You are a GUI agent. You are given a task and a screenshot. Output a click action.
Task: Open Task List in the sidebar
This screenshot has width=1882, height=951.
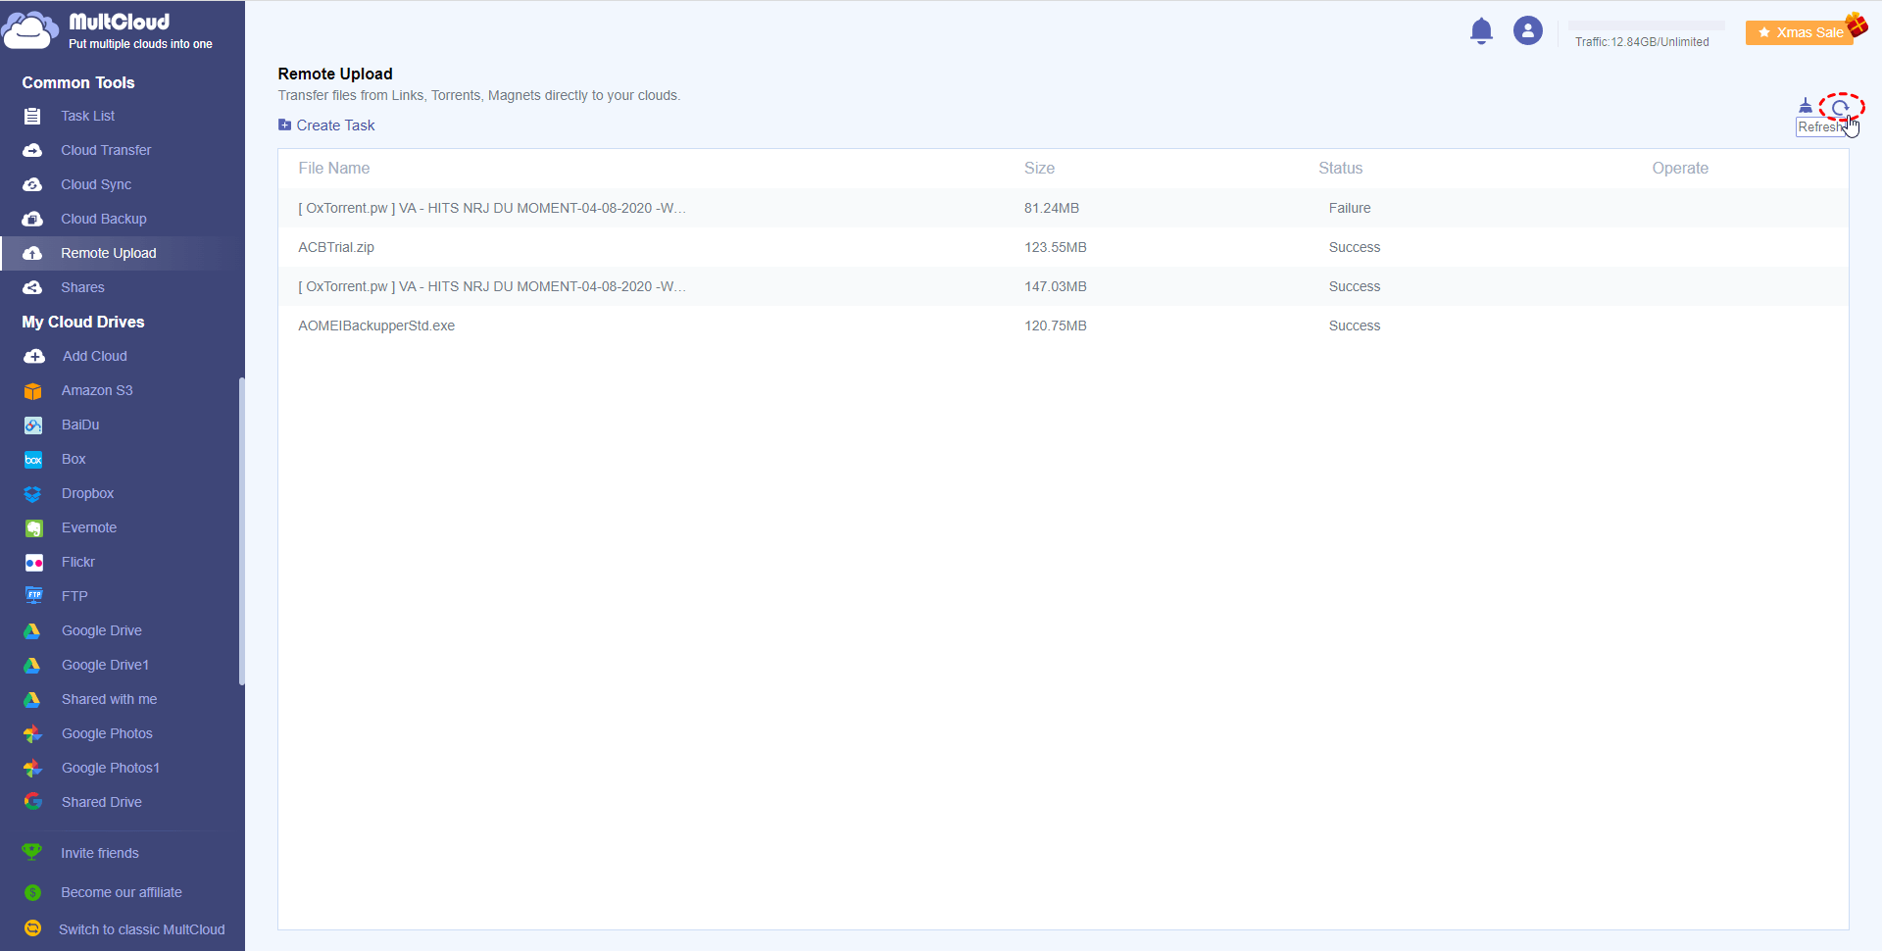(87, 116)
